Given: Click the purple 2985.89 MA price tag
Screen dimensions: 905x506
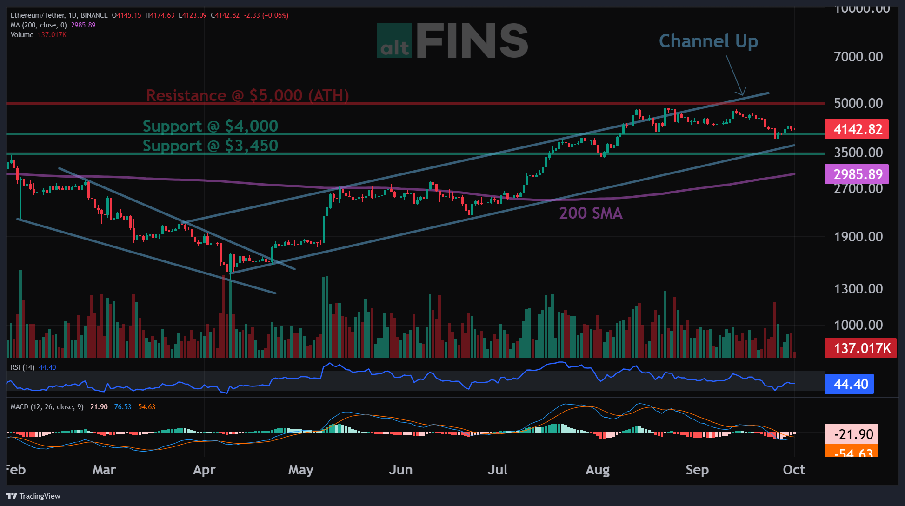Looking at the screenshot, I should pos(856,174).
